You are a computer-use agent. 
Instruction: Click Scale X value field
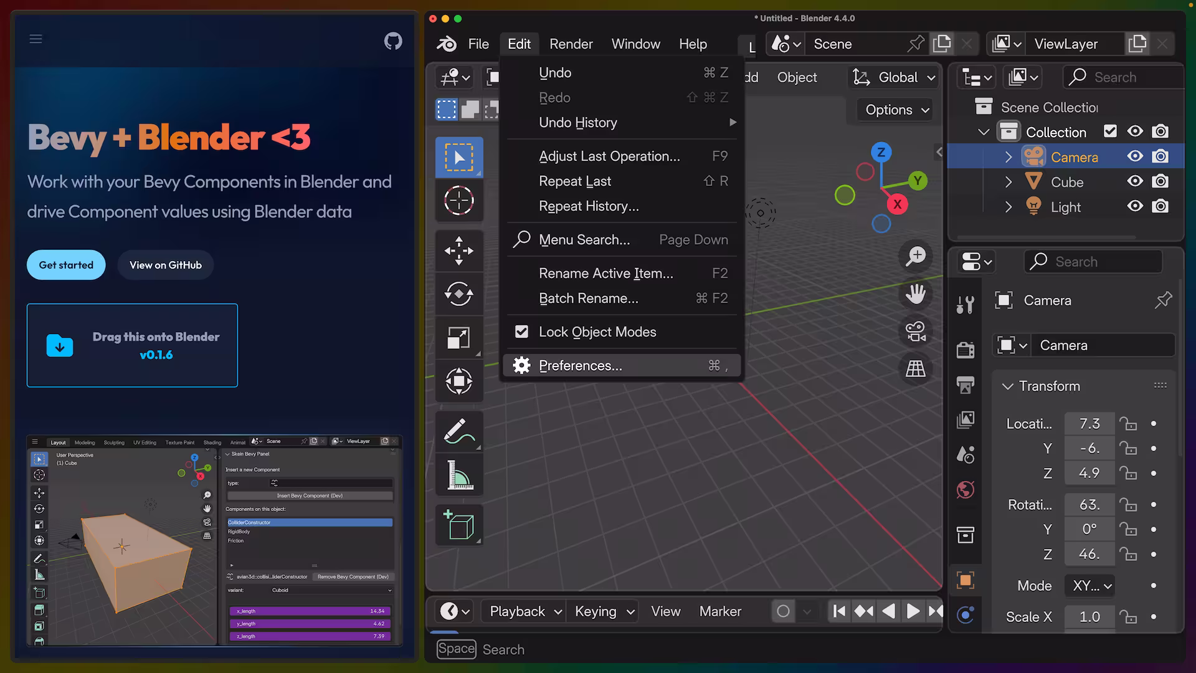(x=1089, y=617)
